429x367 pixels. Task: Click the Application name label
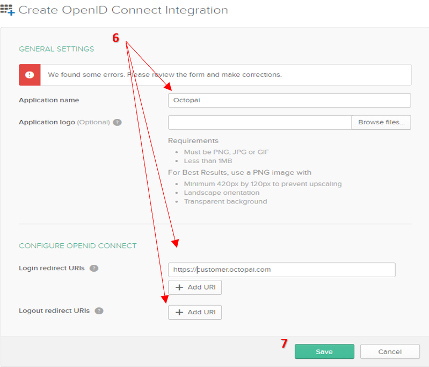(49, 100)
